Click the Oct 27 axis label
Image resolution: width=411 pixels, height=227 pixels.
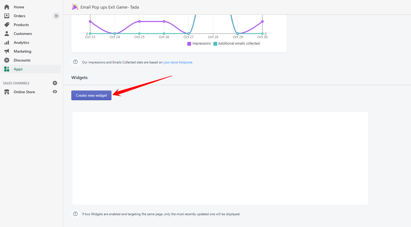pyautogui.click(x=188, y=37)
